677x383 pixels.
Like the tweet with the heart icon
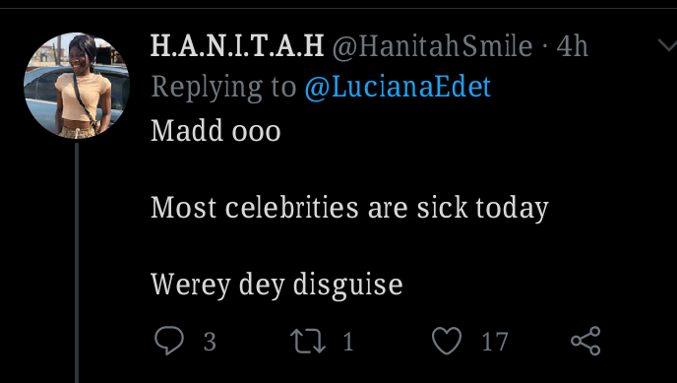click(447, 341)
